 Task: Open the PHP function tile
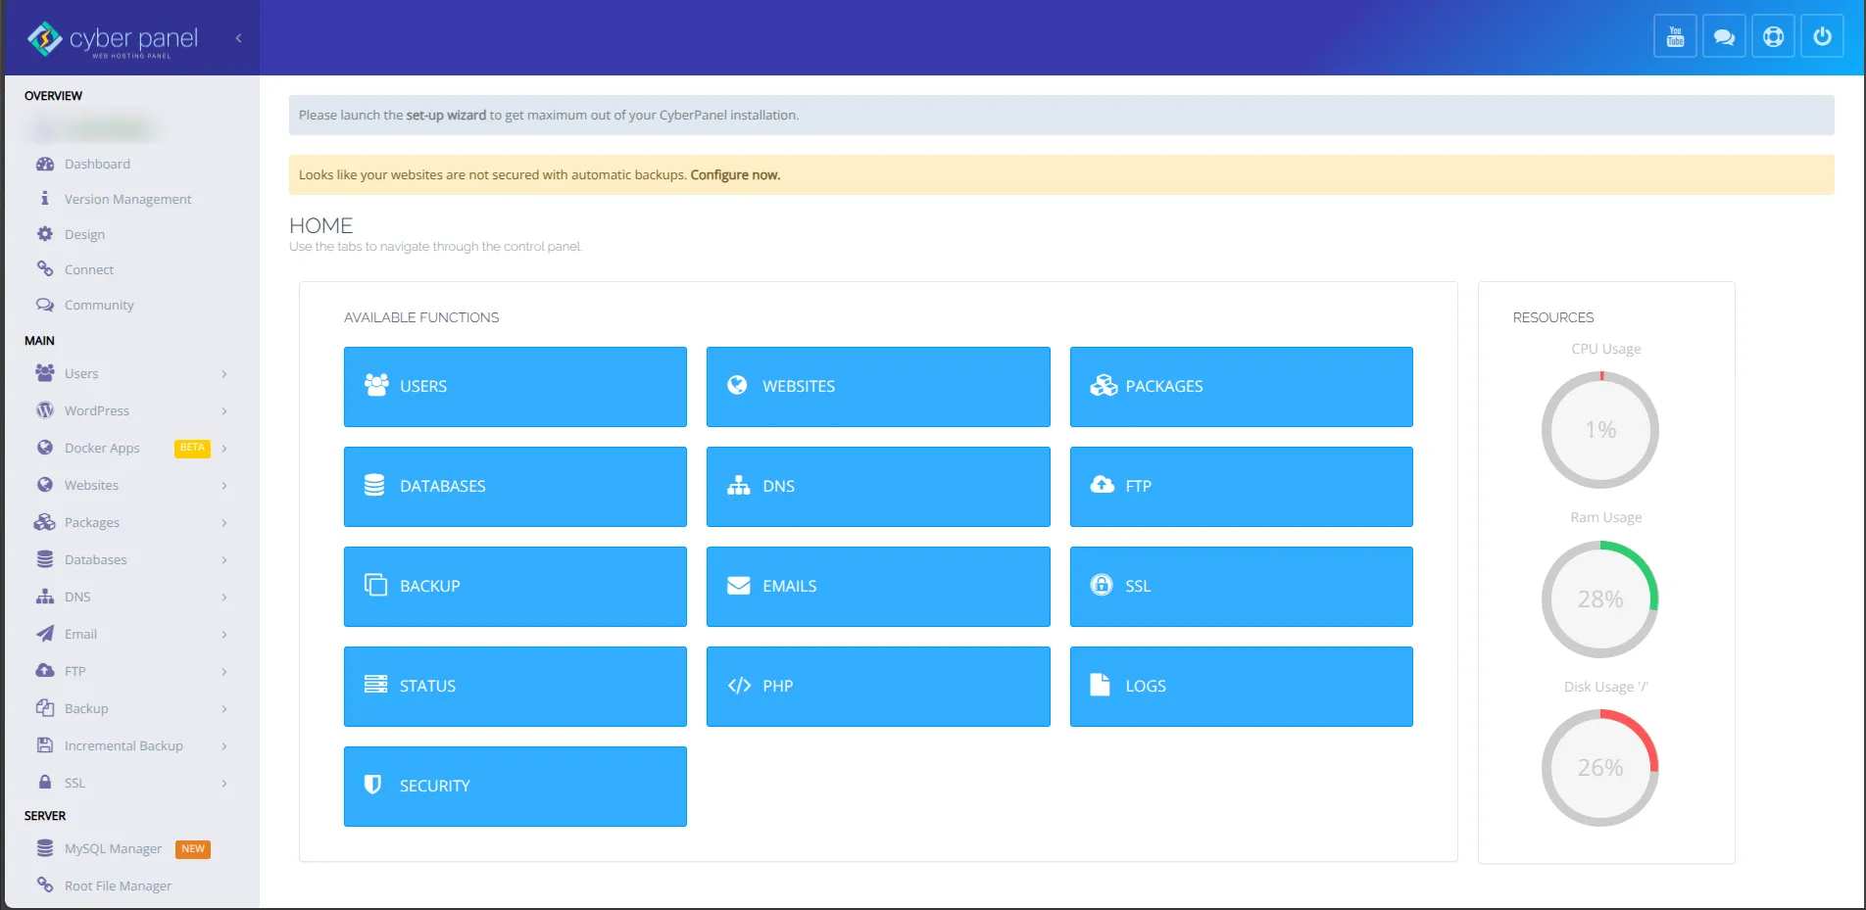coord(878,687)
